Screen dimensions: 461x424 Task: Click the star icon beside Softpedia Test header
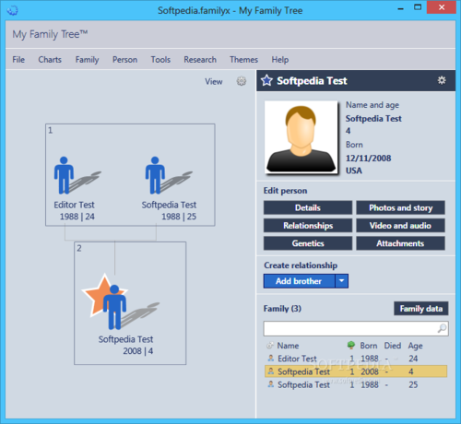266,80
